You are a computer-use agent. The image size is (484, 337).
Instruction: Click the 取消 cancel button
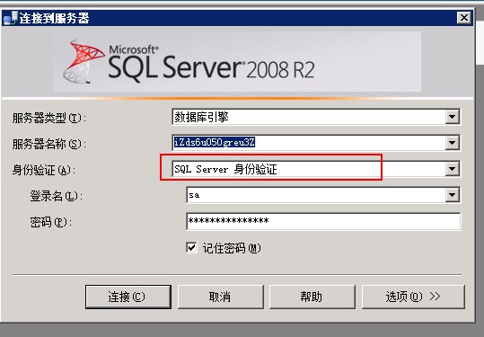click(220, 297)
